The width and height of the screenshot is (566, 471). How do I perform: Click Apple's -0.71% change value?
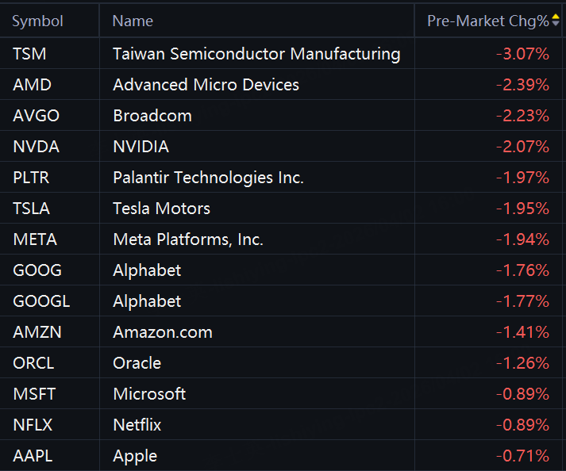pos(522,456)
